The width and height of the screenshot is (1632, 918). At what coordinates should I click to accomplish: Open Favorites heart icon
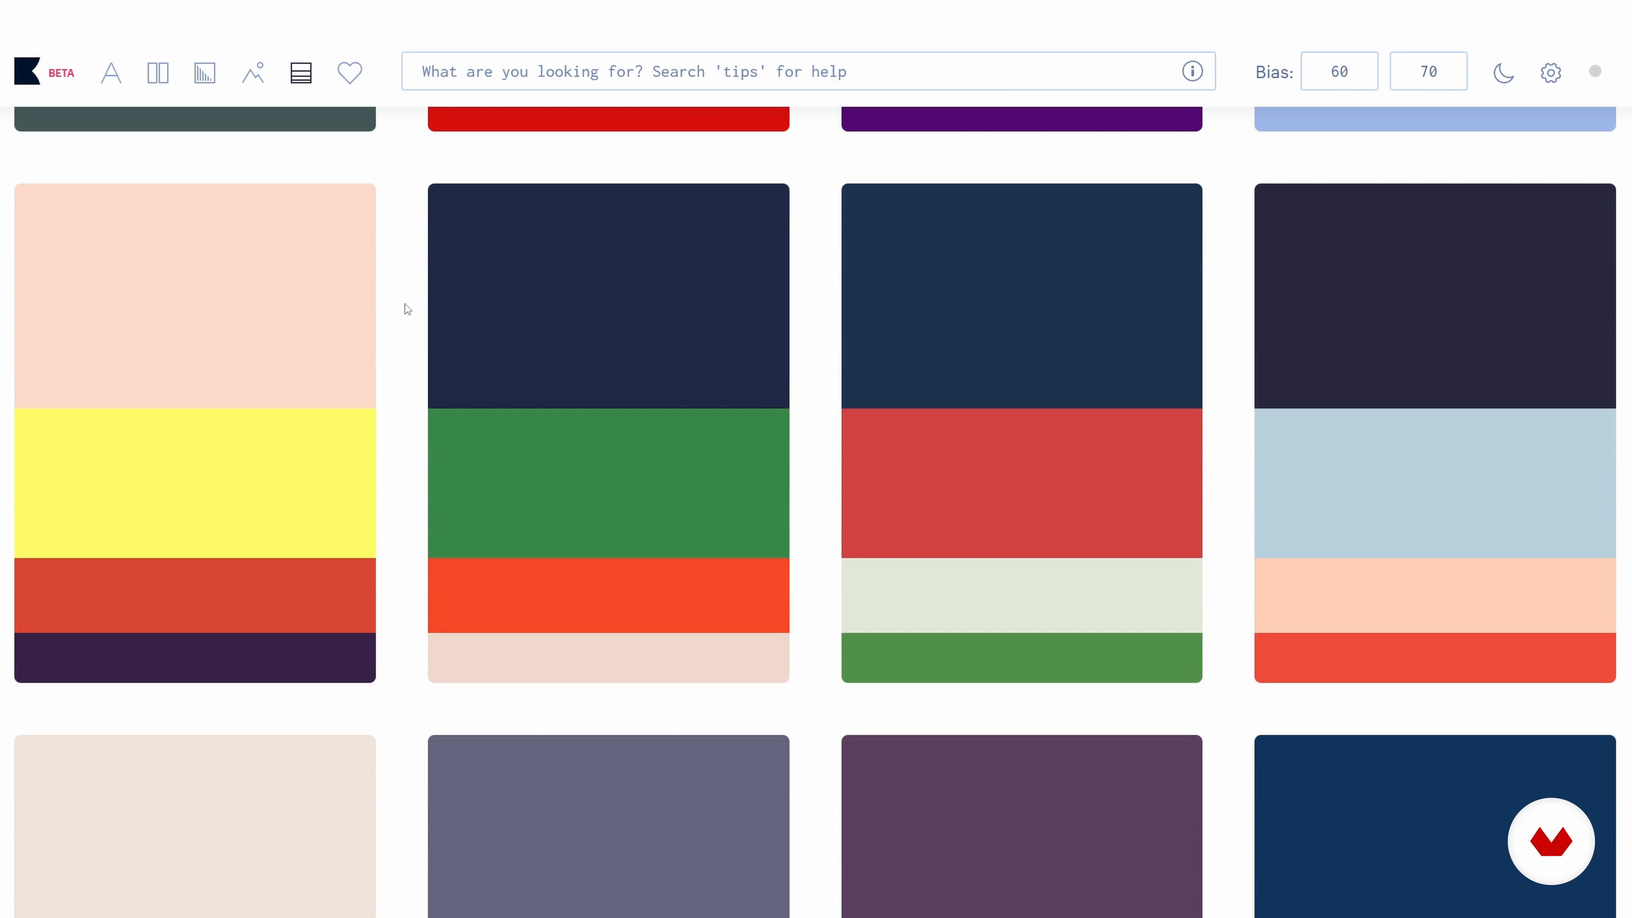(x=350, y=73)
